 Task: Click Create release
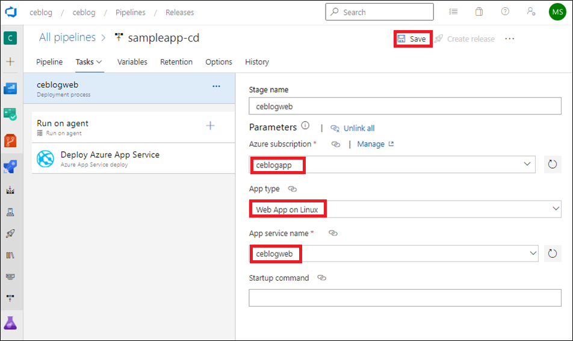pos(465,39)
